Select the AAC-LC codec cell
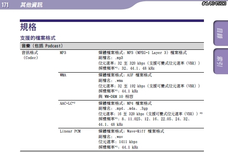The image size is (228, 152). (68, 103)
